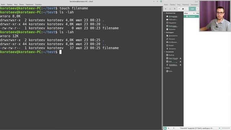Screen dimensions: 231x130
Task: Show places in the sidebar
Action: tap(165, 128)
